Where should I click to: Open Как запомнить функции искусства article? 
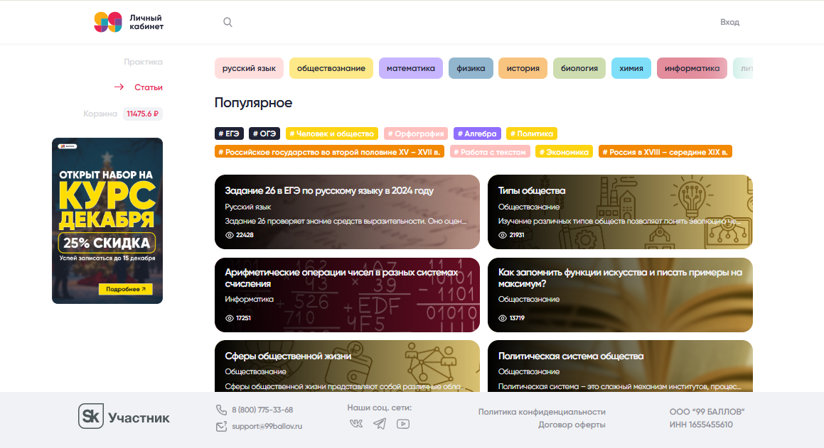tap(620, 295)
